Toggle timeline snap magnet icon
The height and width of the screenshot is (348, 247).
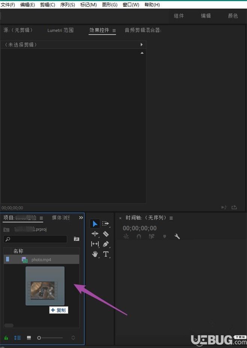coord(139,237)
